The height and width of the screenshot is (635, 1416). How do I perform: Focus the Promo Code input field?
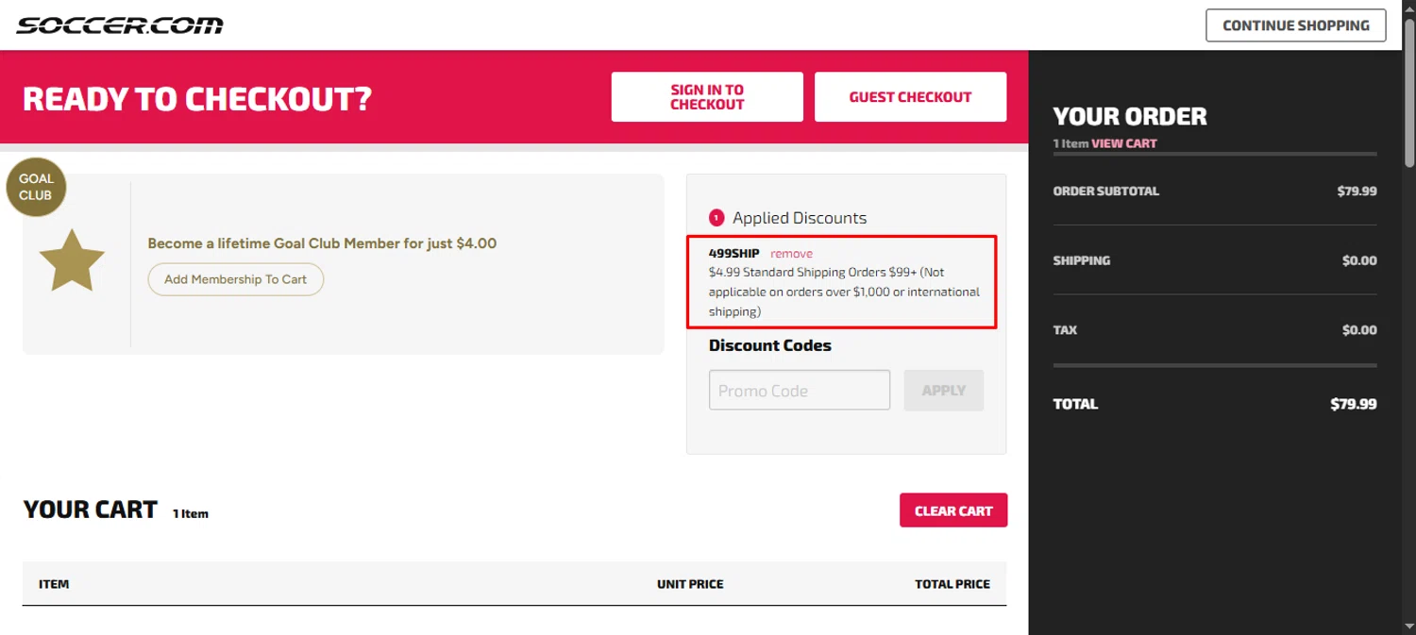coord(800,390)
